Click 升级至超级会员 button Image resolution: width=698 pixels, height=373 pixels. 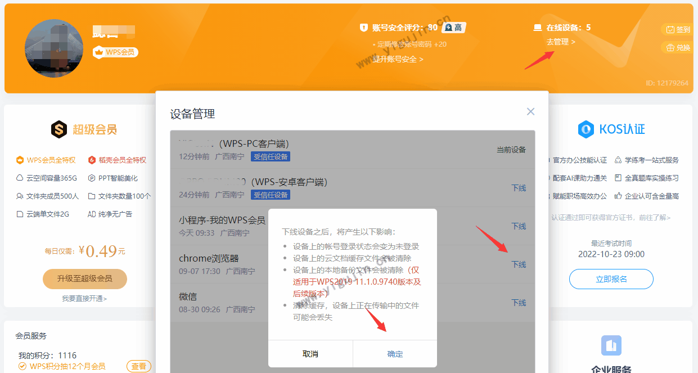click(x=85, y=278)
